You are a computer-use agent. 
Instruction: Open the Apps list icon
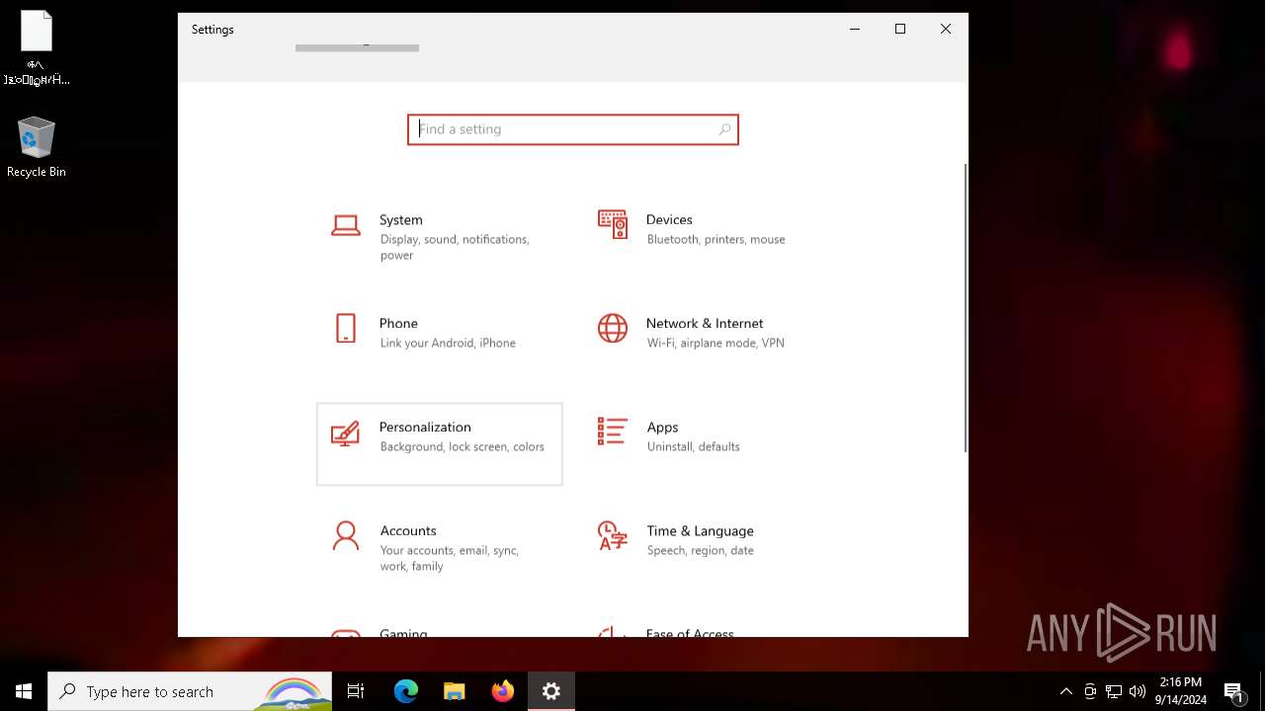[613, 432]
